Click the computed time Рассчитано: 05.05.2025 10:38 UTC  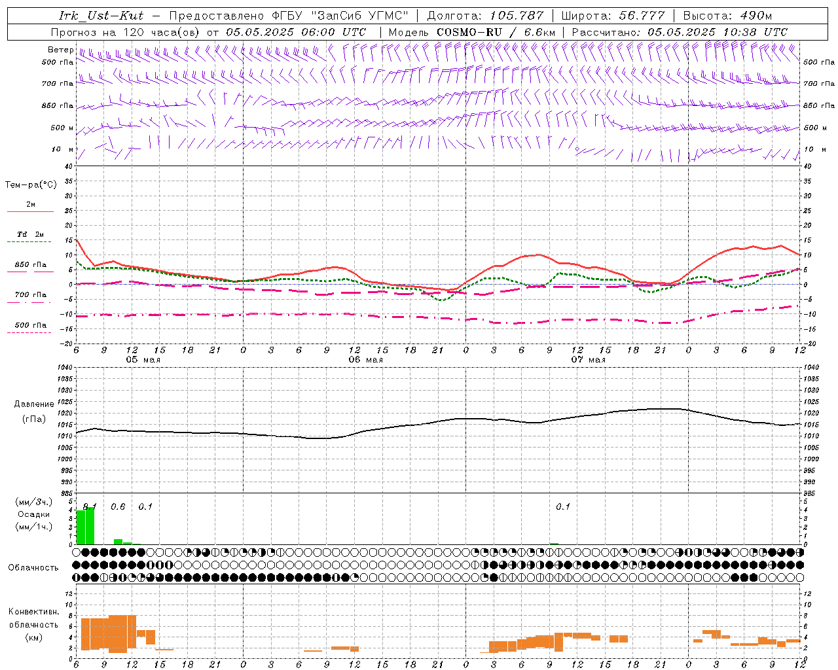[680, 31]
